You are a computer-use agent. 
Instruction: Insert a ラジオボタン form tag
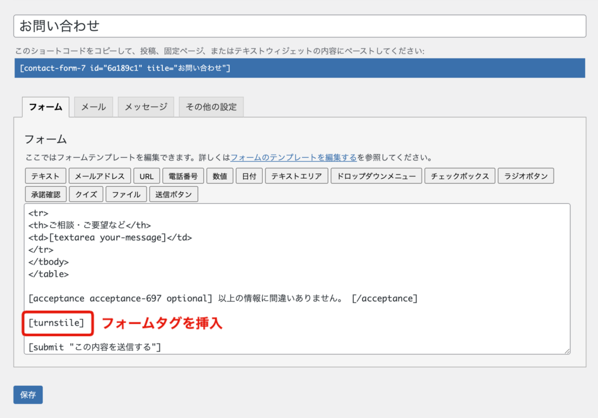click(526, 176)
